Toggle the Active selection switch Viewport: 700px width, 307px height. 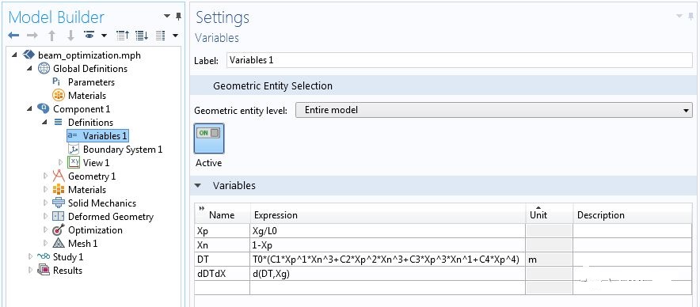tap(209, 138)
